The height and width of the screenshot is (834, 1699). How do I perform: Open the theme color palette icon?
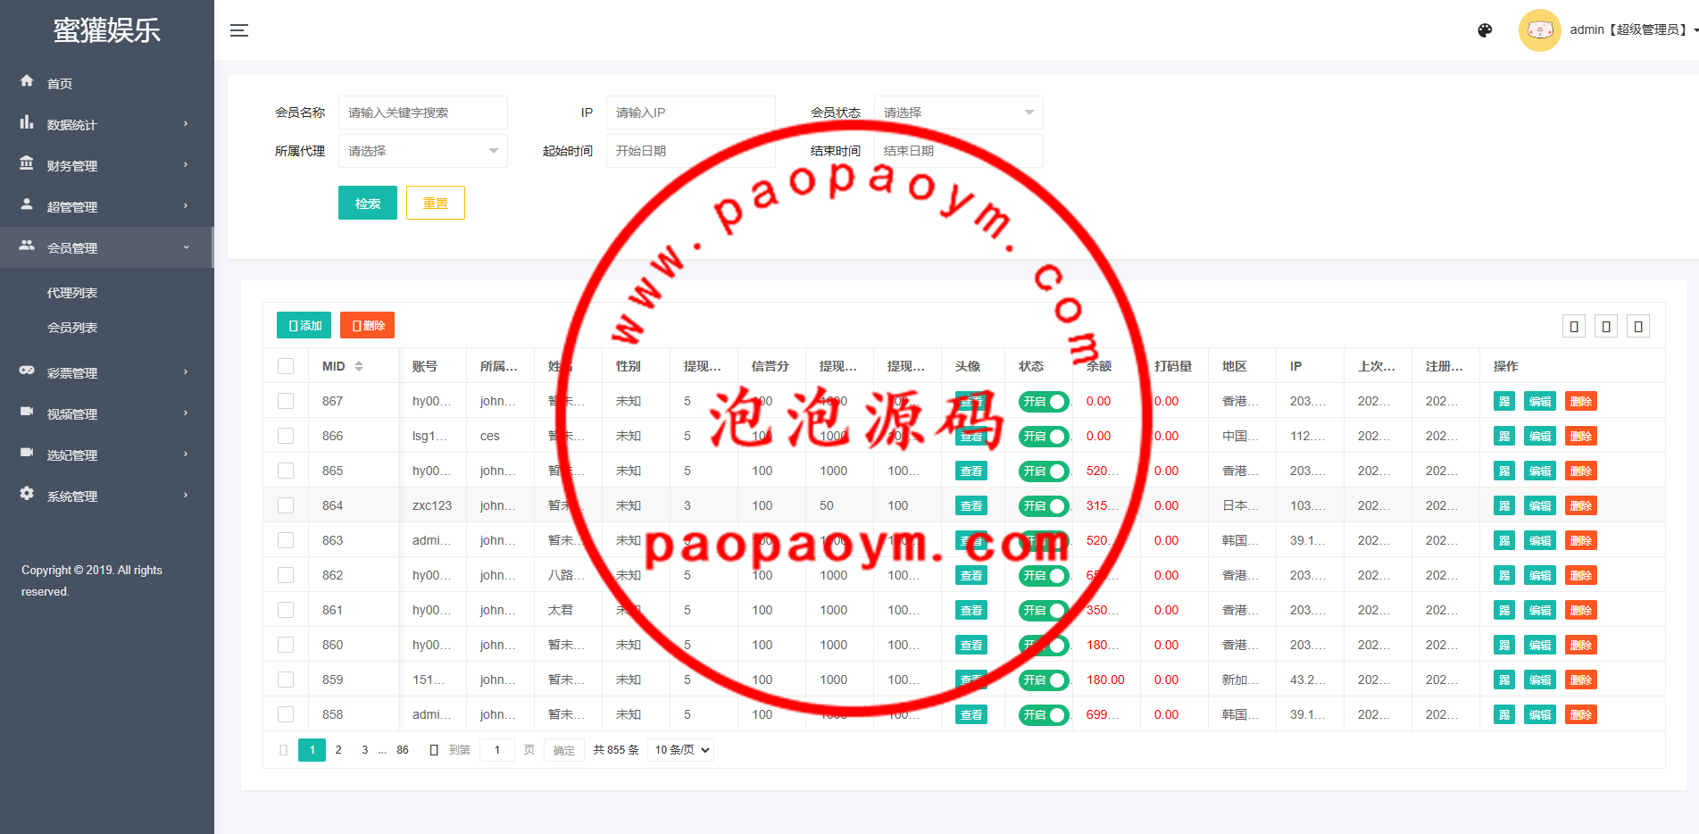coord(1485,30)
